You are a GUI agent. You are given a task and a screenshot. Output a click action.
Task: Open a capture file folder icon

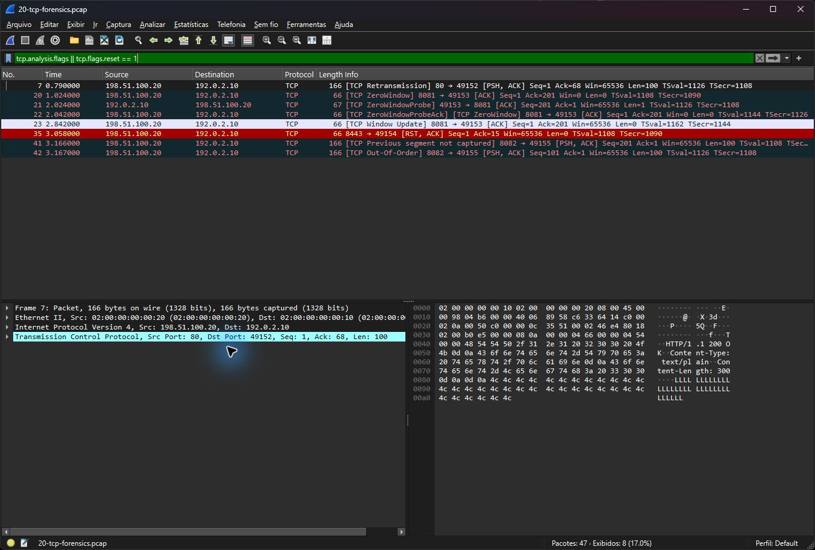[x=74, y=40]
